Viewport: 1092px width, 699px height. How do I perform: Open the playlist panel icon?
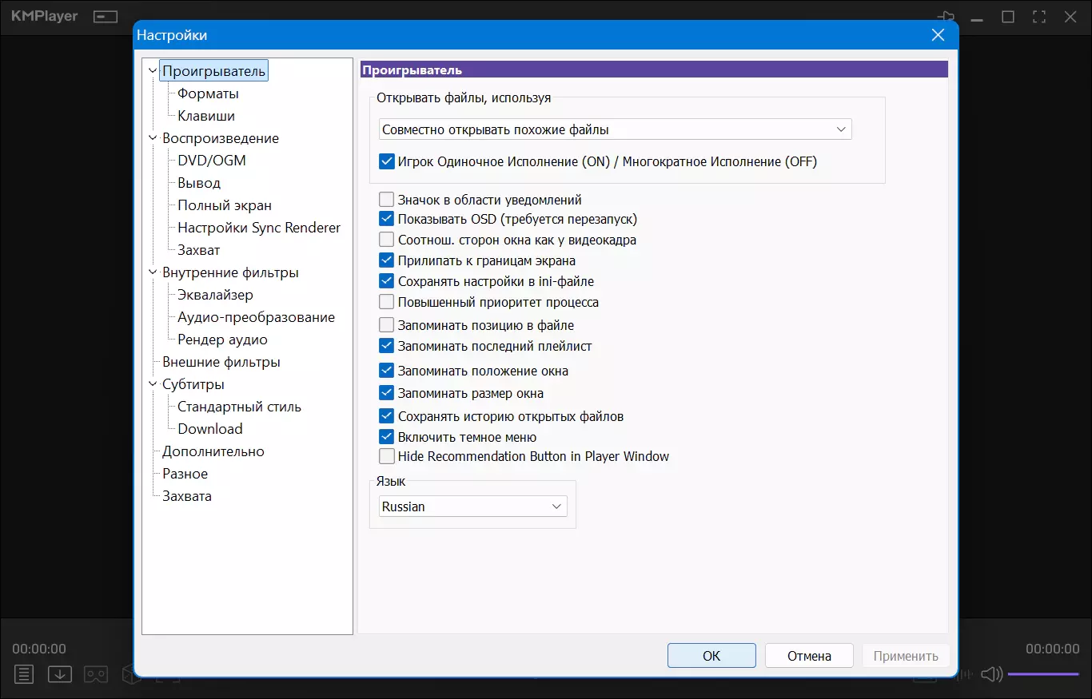click(x=24, y=674)
